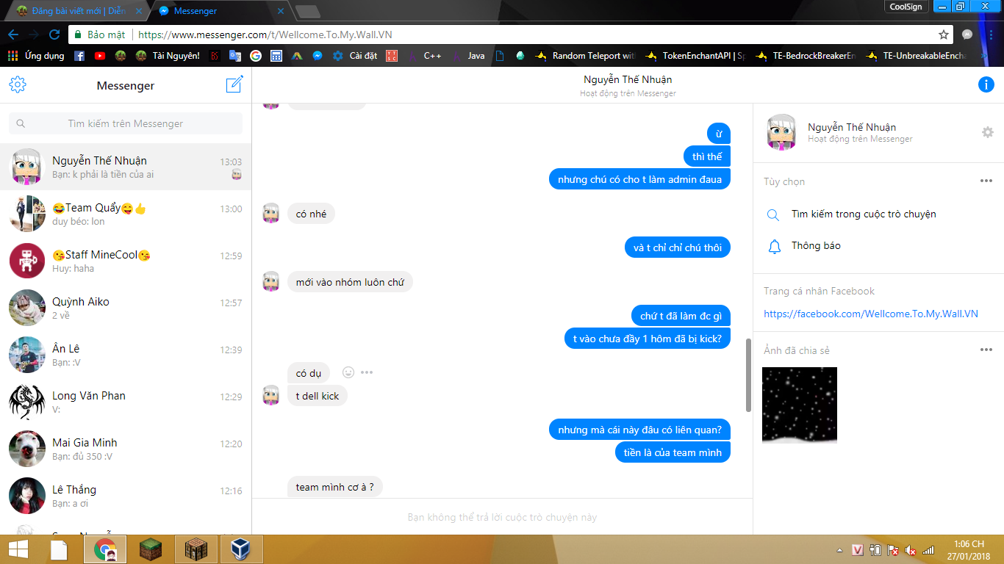The image size is (1004, 564).
Task: Click the chat conversation scrollbar
Action: [x=748, y=375]
